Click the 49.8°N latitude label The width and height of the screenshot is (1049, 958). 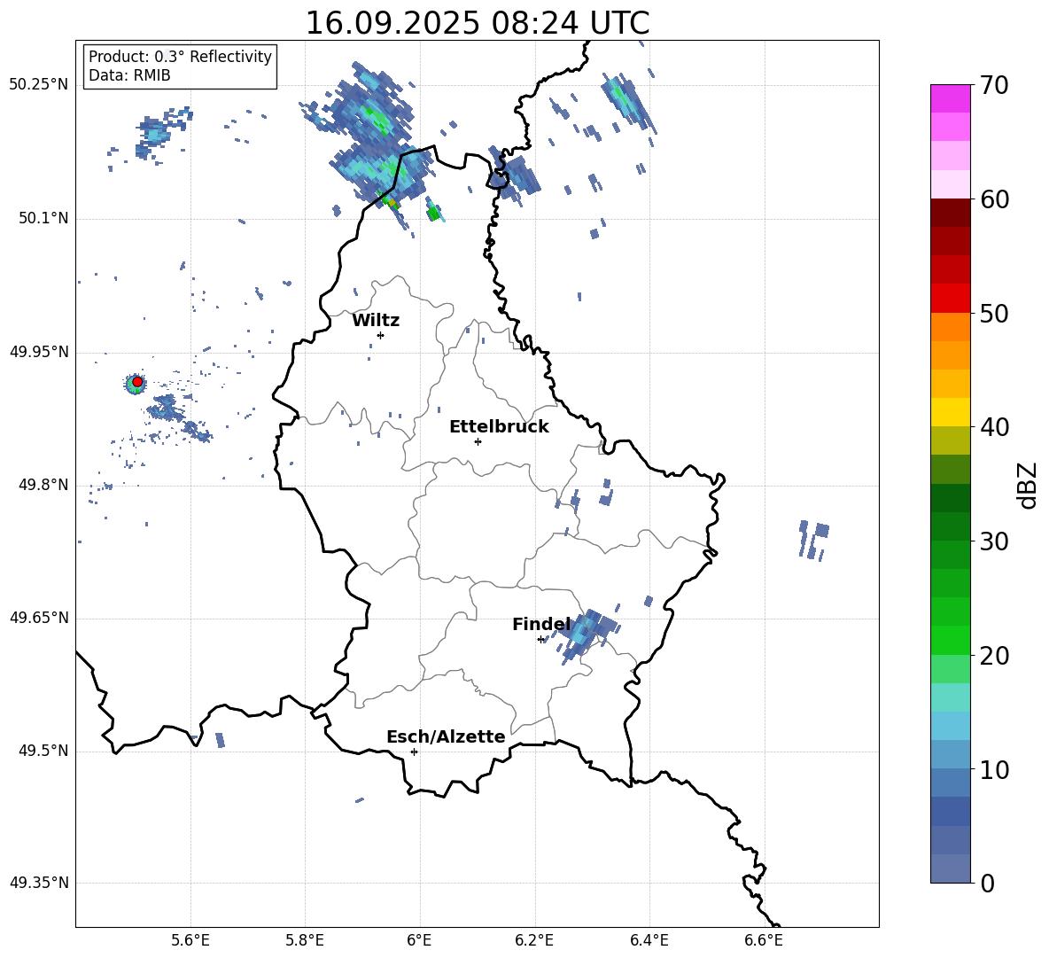click(x=43, y=485)
